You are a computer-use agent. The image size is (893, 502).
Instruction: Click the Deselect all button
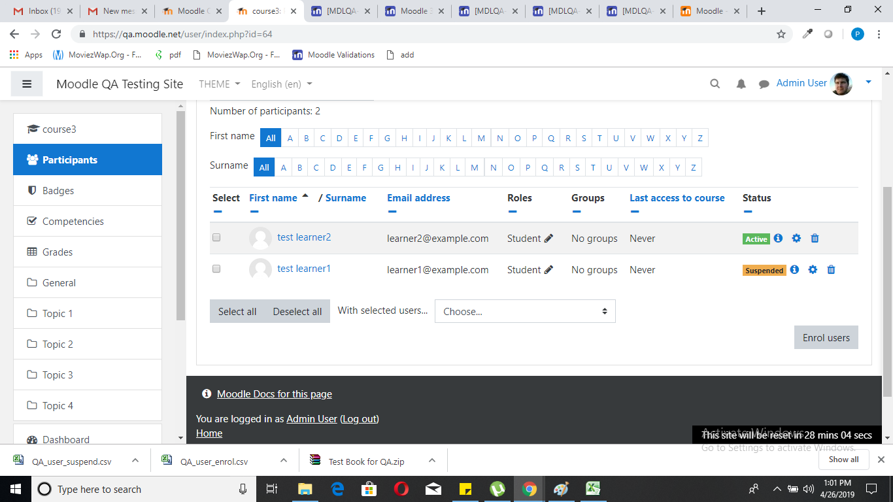point(297,311)
